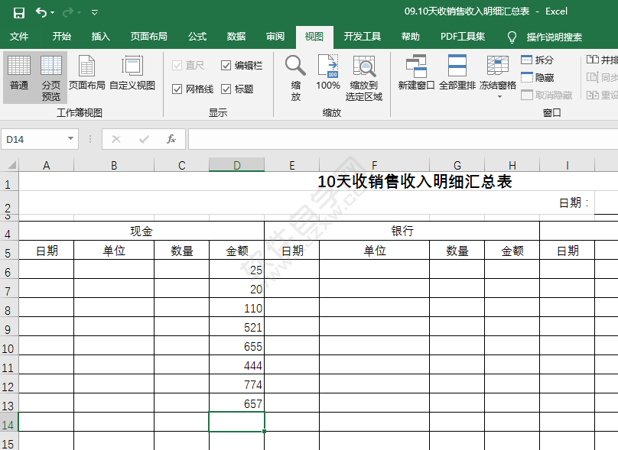Disable the 编辑栏 (Formula Bar) checkbox
Screen dimensions: 618x450
tap(226, 64)
